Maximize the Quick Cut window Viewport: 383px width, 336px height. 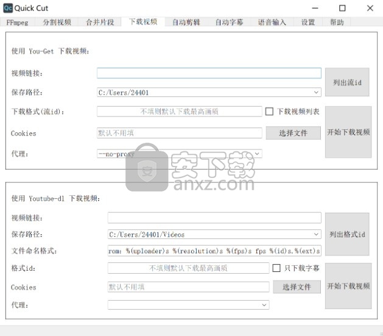point(342,8)
